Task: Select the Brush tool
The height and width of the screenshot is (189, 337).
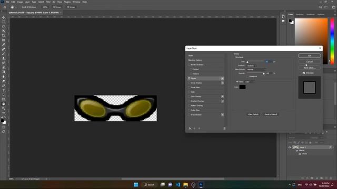Action: pos(4,54)
